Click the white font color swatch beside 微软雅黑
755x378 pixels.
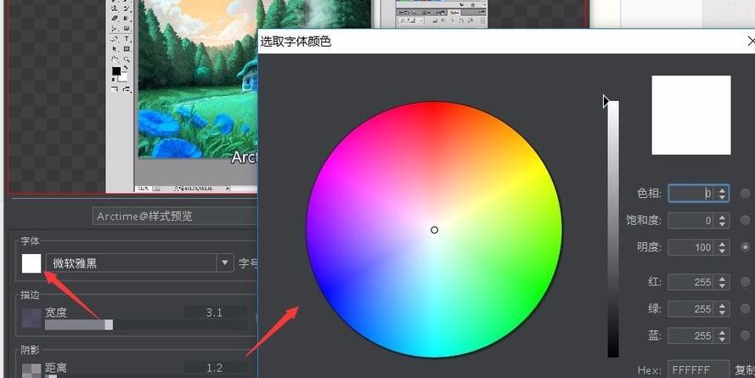point(31,263)
